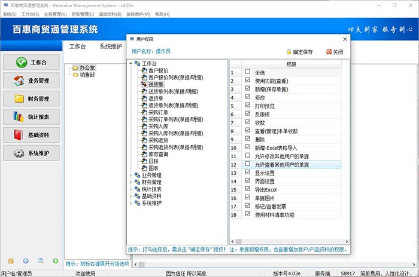Image resolution: width=419 pixels, height=277 pixels.
Task: Click the 退货单列表 tree node icon
Action: pyautogui.click(x=144, y=105)
